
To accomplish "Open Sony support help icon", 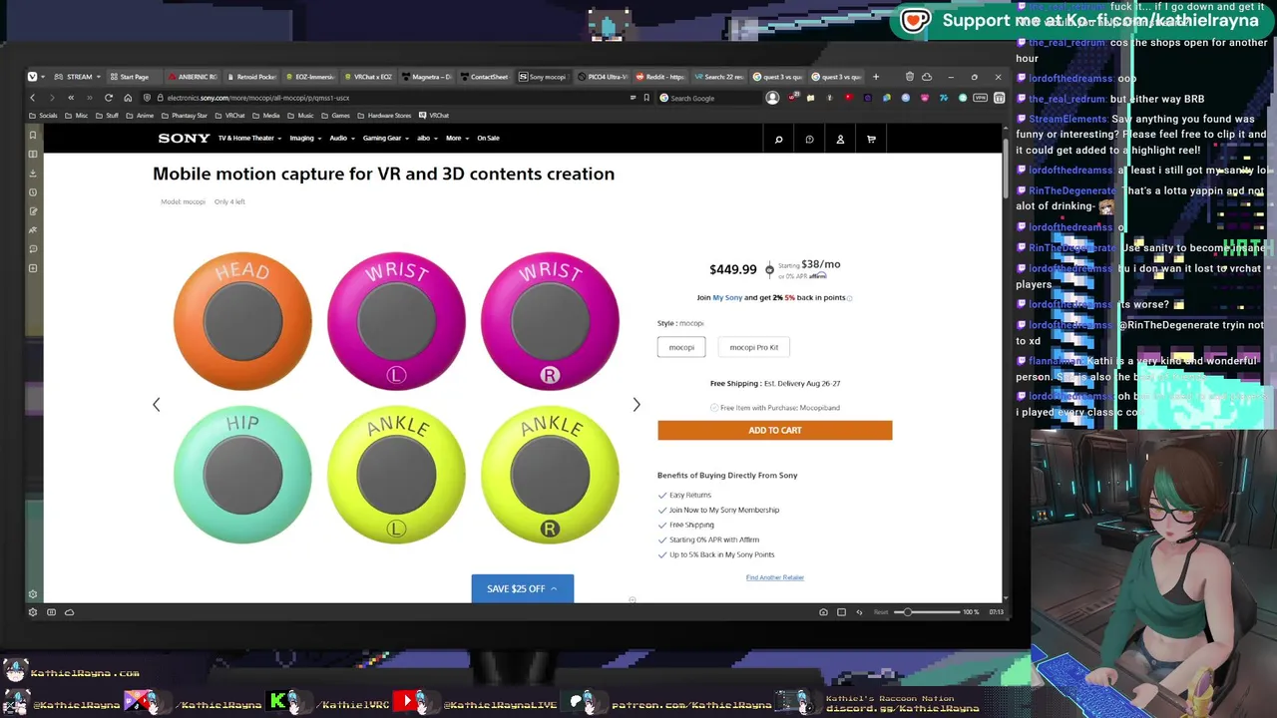I will 809,139.
